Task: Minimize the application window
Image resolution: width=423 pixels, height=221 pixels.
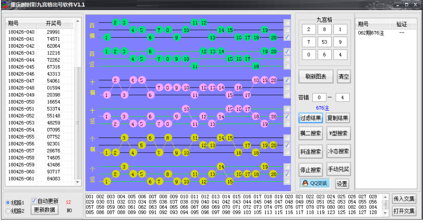Action: coord(398,5)
